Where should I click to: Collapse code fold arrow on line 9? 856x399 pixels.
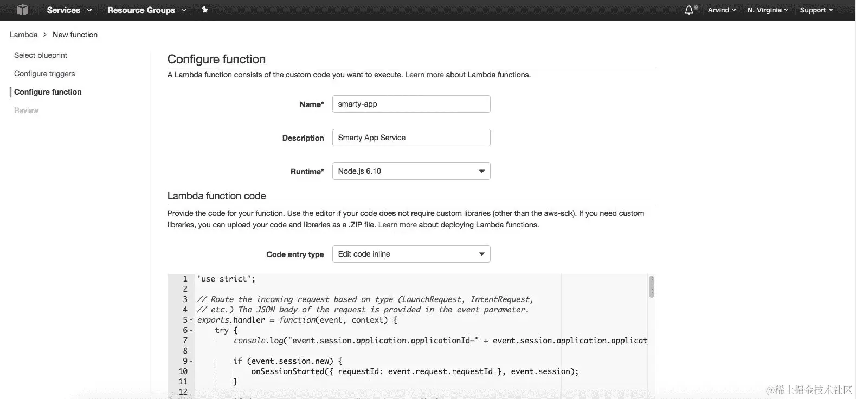(x=191, y=362)
